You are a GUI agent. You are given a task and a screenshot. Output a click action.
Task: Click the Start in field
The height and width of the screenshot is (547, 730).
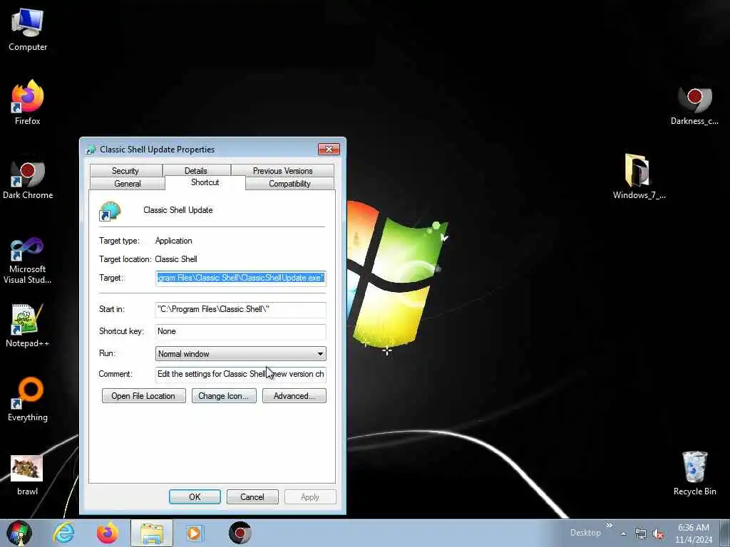[241, 309]
